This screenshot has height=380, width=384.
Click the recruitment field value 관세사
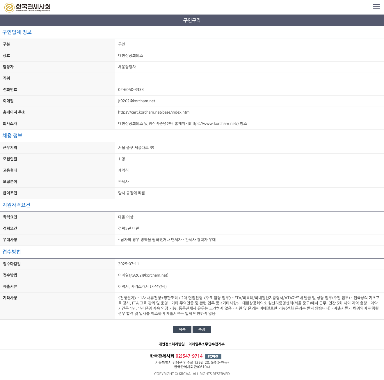(123, 182)
